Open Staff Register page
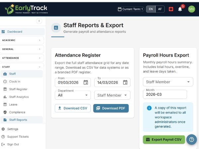The width and height of the screenshot is (199, 149). (22, 89)
